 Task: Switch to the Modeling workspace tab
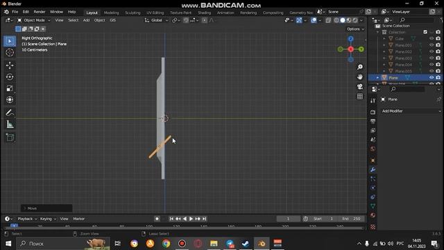pyautogui.click(x=111, y=12)
